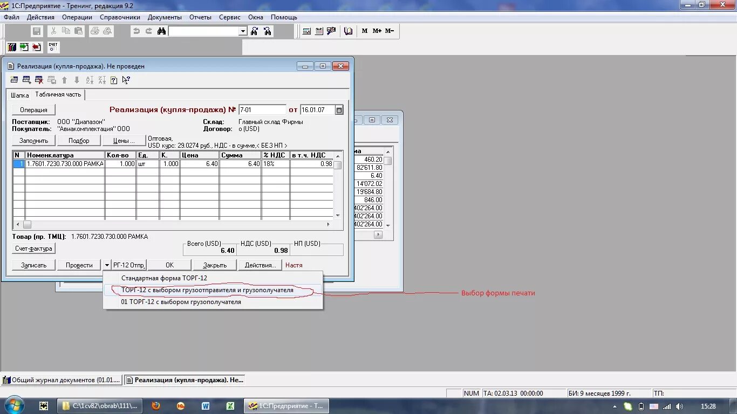The width and height of the screenshot is (737, 414).
Task: Switch to the Шапка tab
Action: pyautogui.click(x=20, y=95)
